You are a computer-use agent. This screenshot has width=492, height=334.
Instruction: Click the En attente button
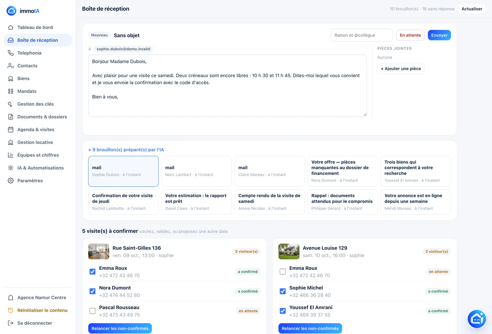coord(410,35)
